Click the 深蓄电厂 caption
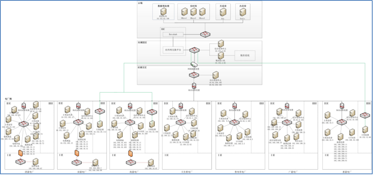 (x=82, y=172)
